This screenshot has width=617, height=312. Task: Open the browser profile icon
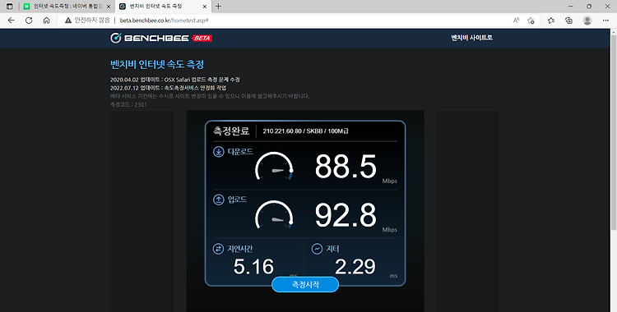[x=587, y=21]
